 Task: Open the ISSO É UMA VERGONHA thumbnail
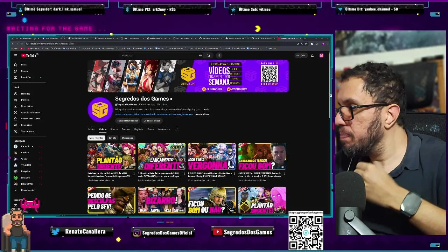tap(212, 156)
